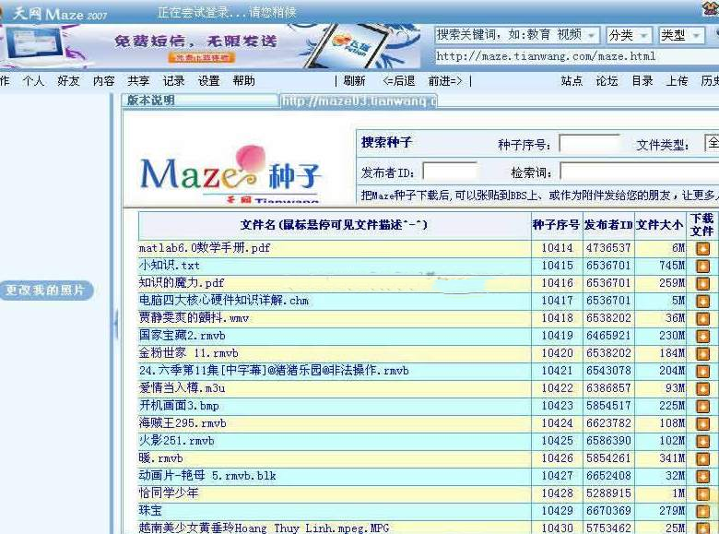Open the 论坛 forum link
719x534 pixels.
tap(607, 81)
